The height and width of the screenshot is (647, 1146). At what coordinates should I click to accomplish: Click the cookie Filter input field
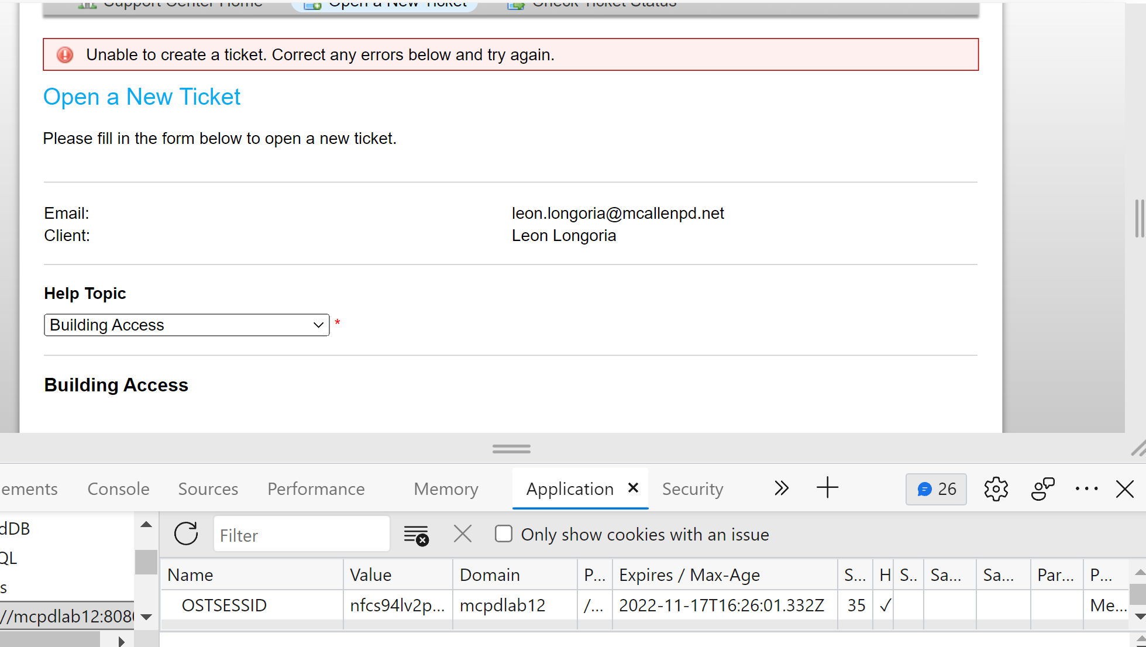(x=301, y=535)
